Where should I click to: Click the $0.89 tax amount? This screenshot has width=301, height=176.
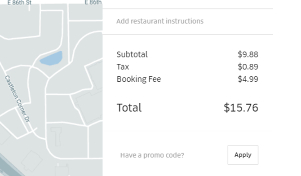coord(248,67)
